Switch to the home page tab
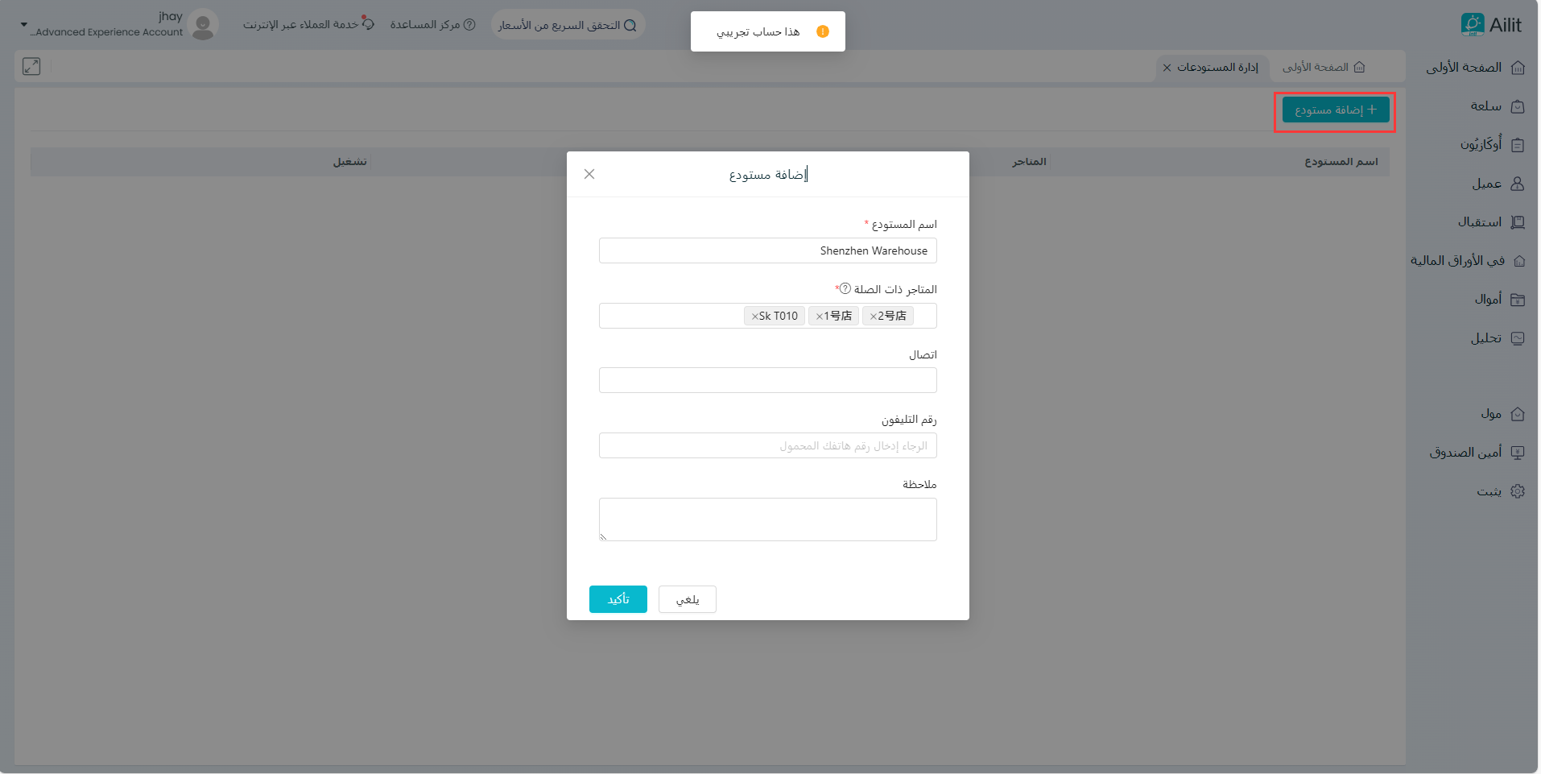The height and width of the screenshot is (774, 1541). (1323, 68)
